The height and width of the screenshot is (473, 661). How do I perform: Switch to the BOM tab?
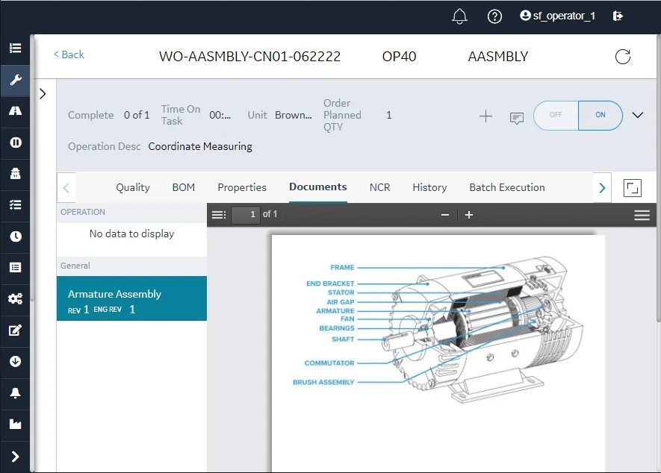pos(184,187)
